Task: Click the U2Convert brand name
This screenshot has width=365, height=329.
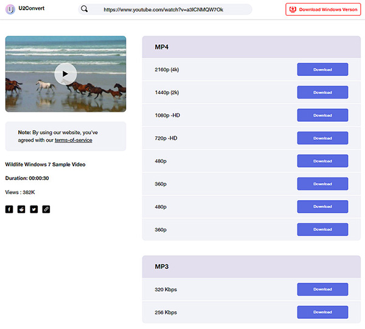Action: coord(32,8)
